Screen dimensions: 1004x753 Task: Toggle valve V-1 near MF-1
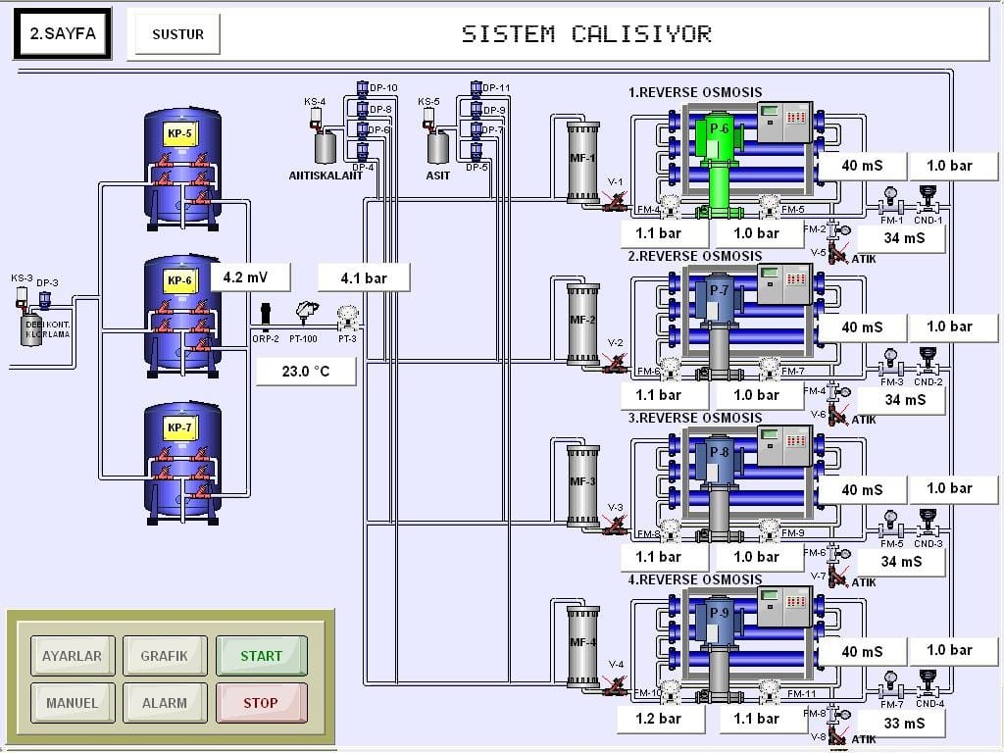[616, 203]
